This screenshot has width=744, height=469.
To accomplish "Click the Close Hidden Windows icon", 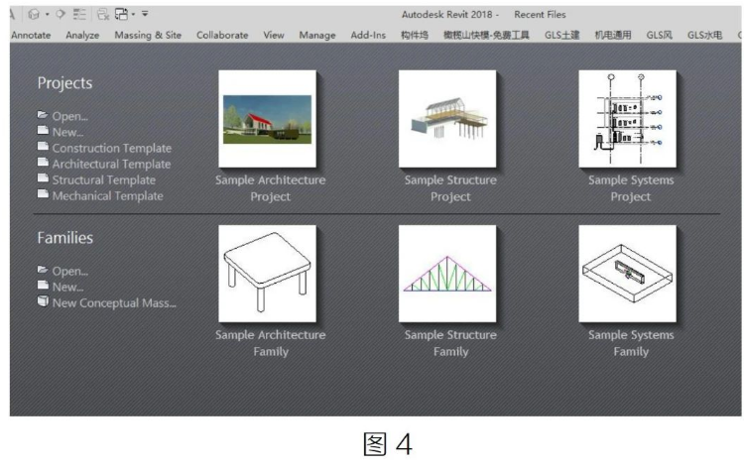I will click(103, 14).
